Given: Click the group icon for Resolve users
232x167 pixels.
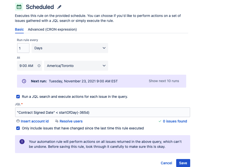Looking at the screenshot, I should coord(57,121).
